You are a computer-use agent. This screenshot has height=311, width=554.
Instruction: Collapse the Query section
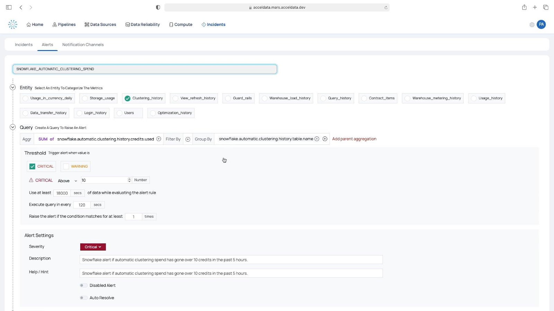click(13, 127)
